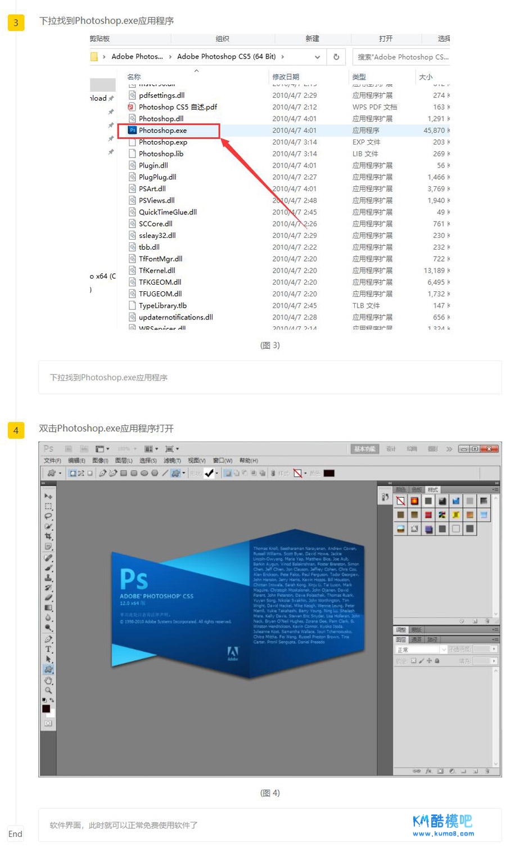Select the Clone Stamp tool
This screenshot has height=847, width=506.
pos(48,578)
